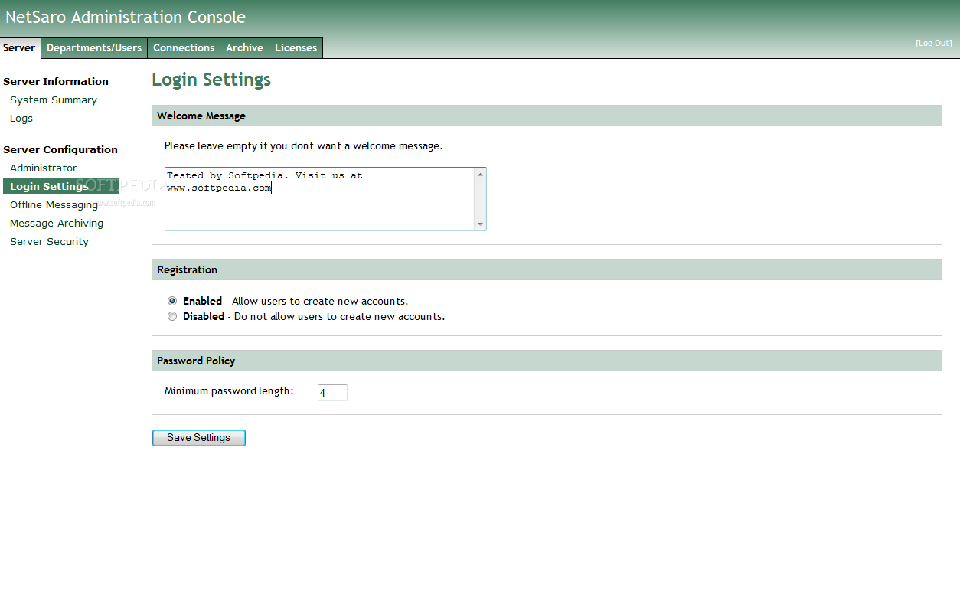Open the Server tab
Image resolution: width=960 pixels, height=601 pixels.
coord(19,47)
